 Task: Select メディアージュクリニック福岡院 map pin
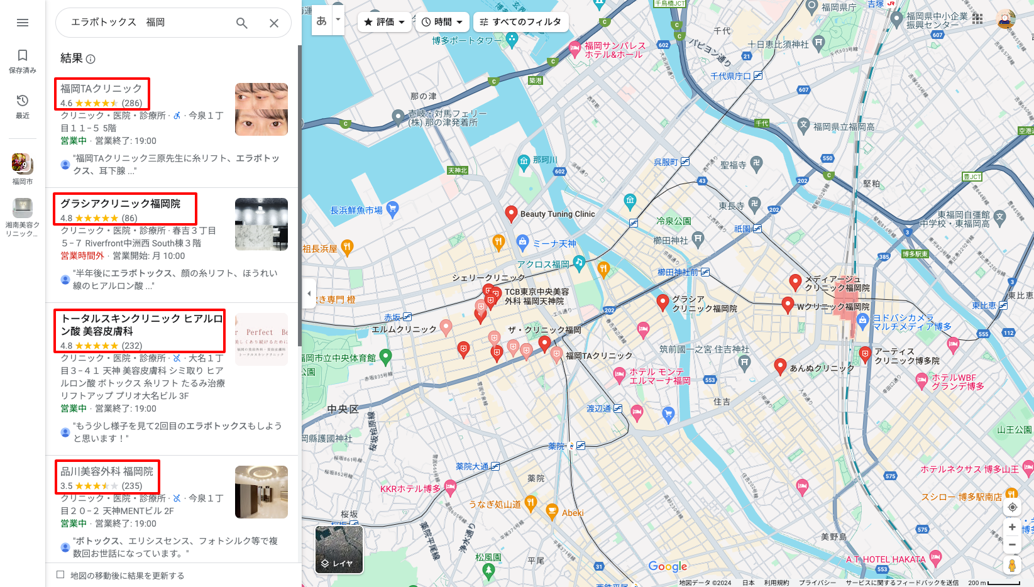click(795, 282)
